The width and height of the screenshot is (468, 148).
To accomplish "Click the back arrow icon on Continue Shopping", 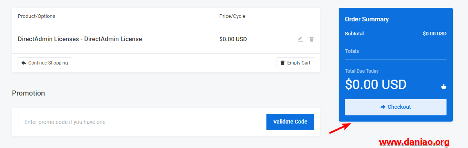I will coord(24,63).
